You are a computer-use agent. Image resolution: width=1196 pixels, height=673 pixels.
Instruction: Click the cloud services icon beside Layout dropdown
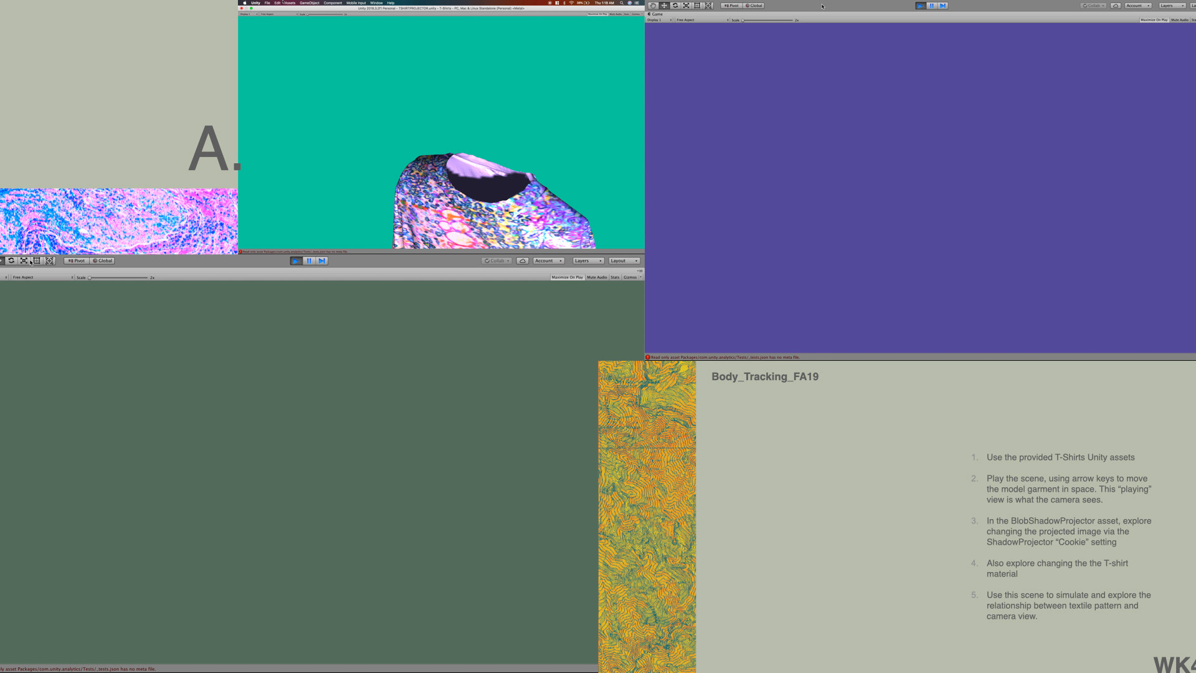[523, 261]
